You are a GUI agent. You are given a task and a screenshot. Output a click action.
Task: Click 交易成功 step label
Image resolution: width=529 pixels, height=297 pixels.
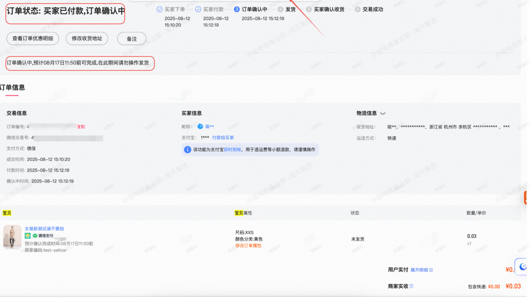[373, 9]
